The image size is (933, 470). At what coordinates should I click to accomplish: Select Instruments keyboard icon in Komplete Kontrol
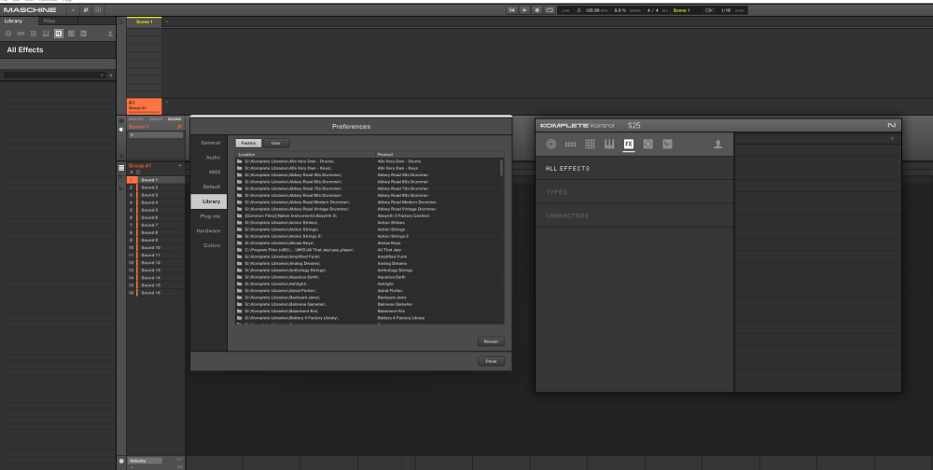(x=609, y=144)
